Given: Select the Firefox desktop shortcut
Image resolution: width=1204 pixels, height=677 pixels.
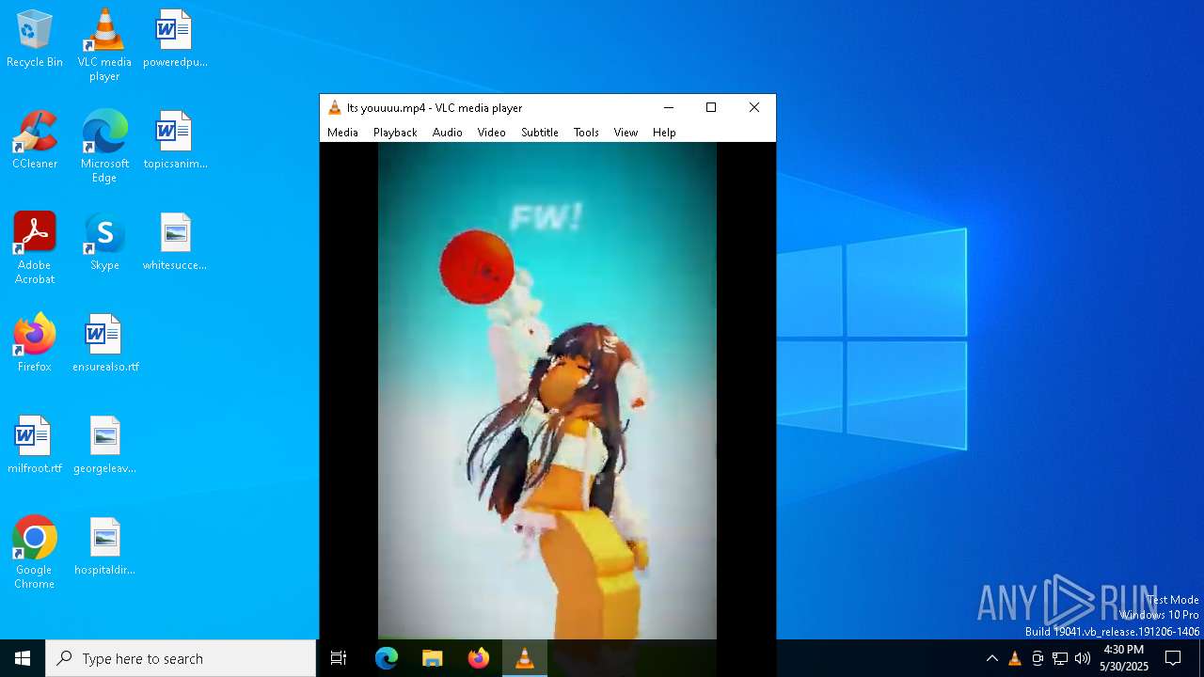Looking at the screenshot, I should 35,343.
